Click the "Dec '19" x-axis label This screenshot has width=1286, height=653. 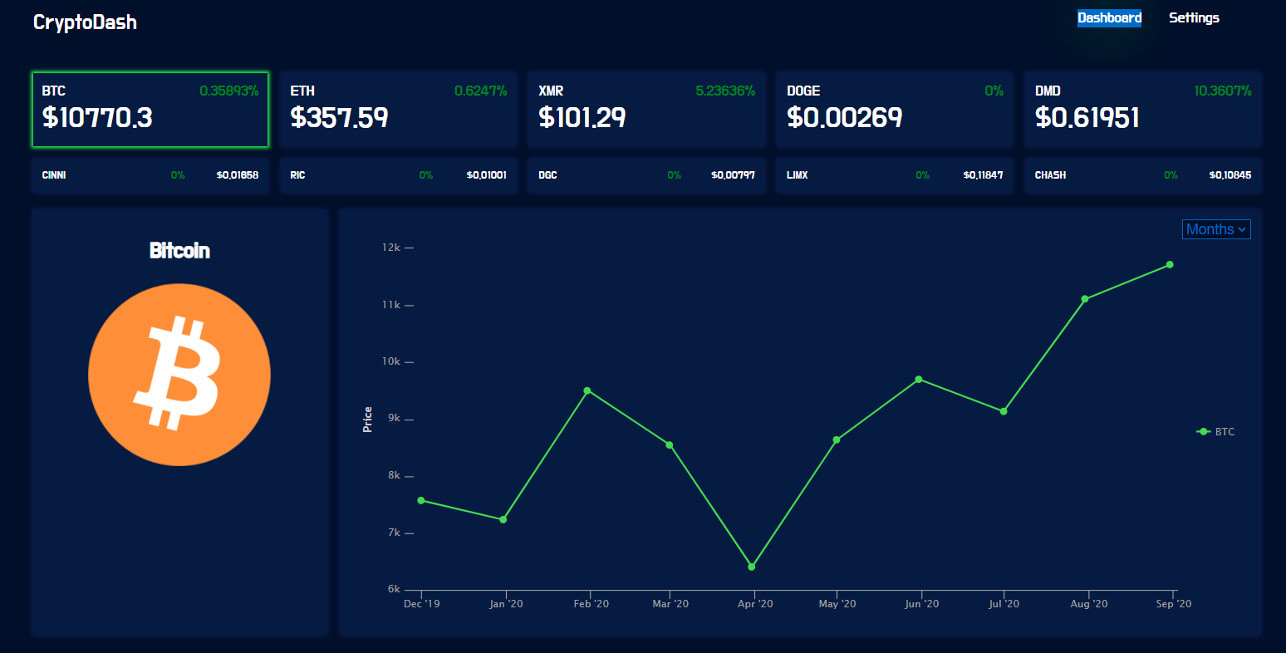click(422, 604)
